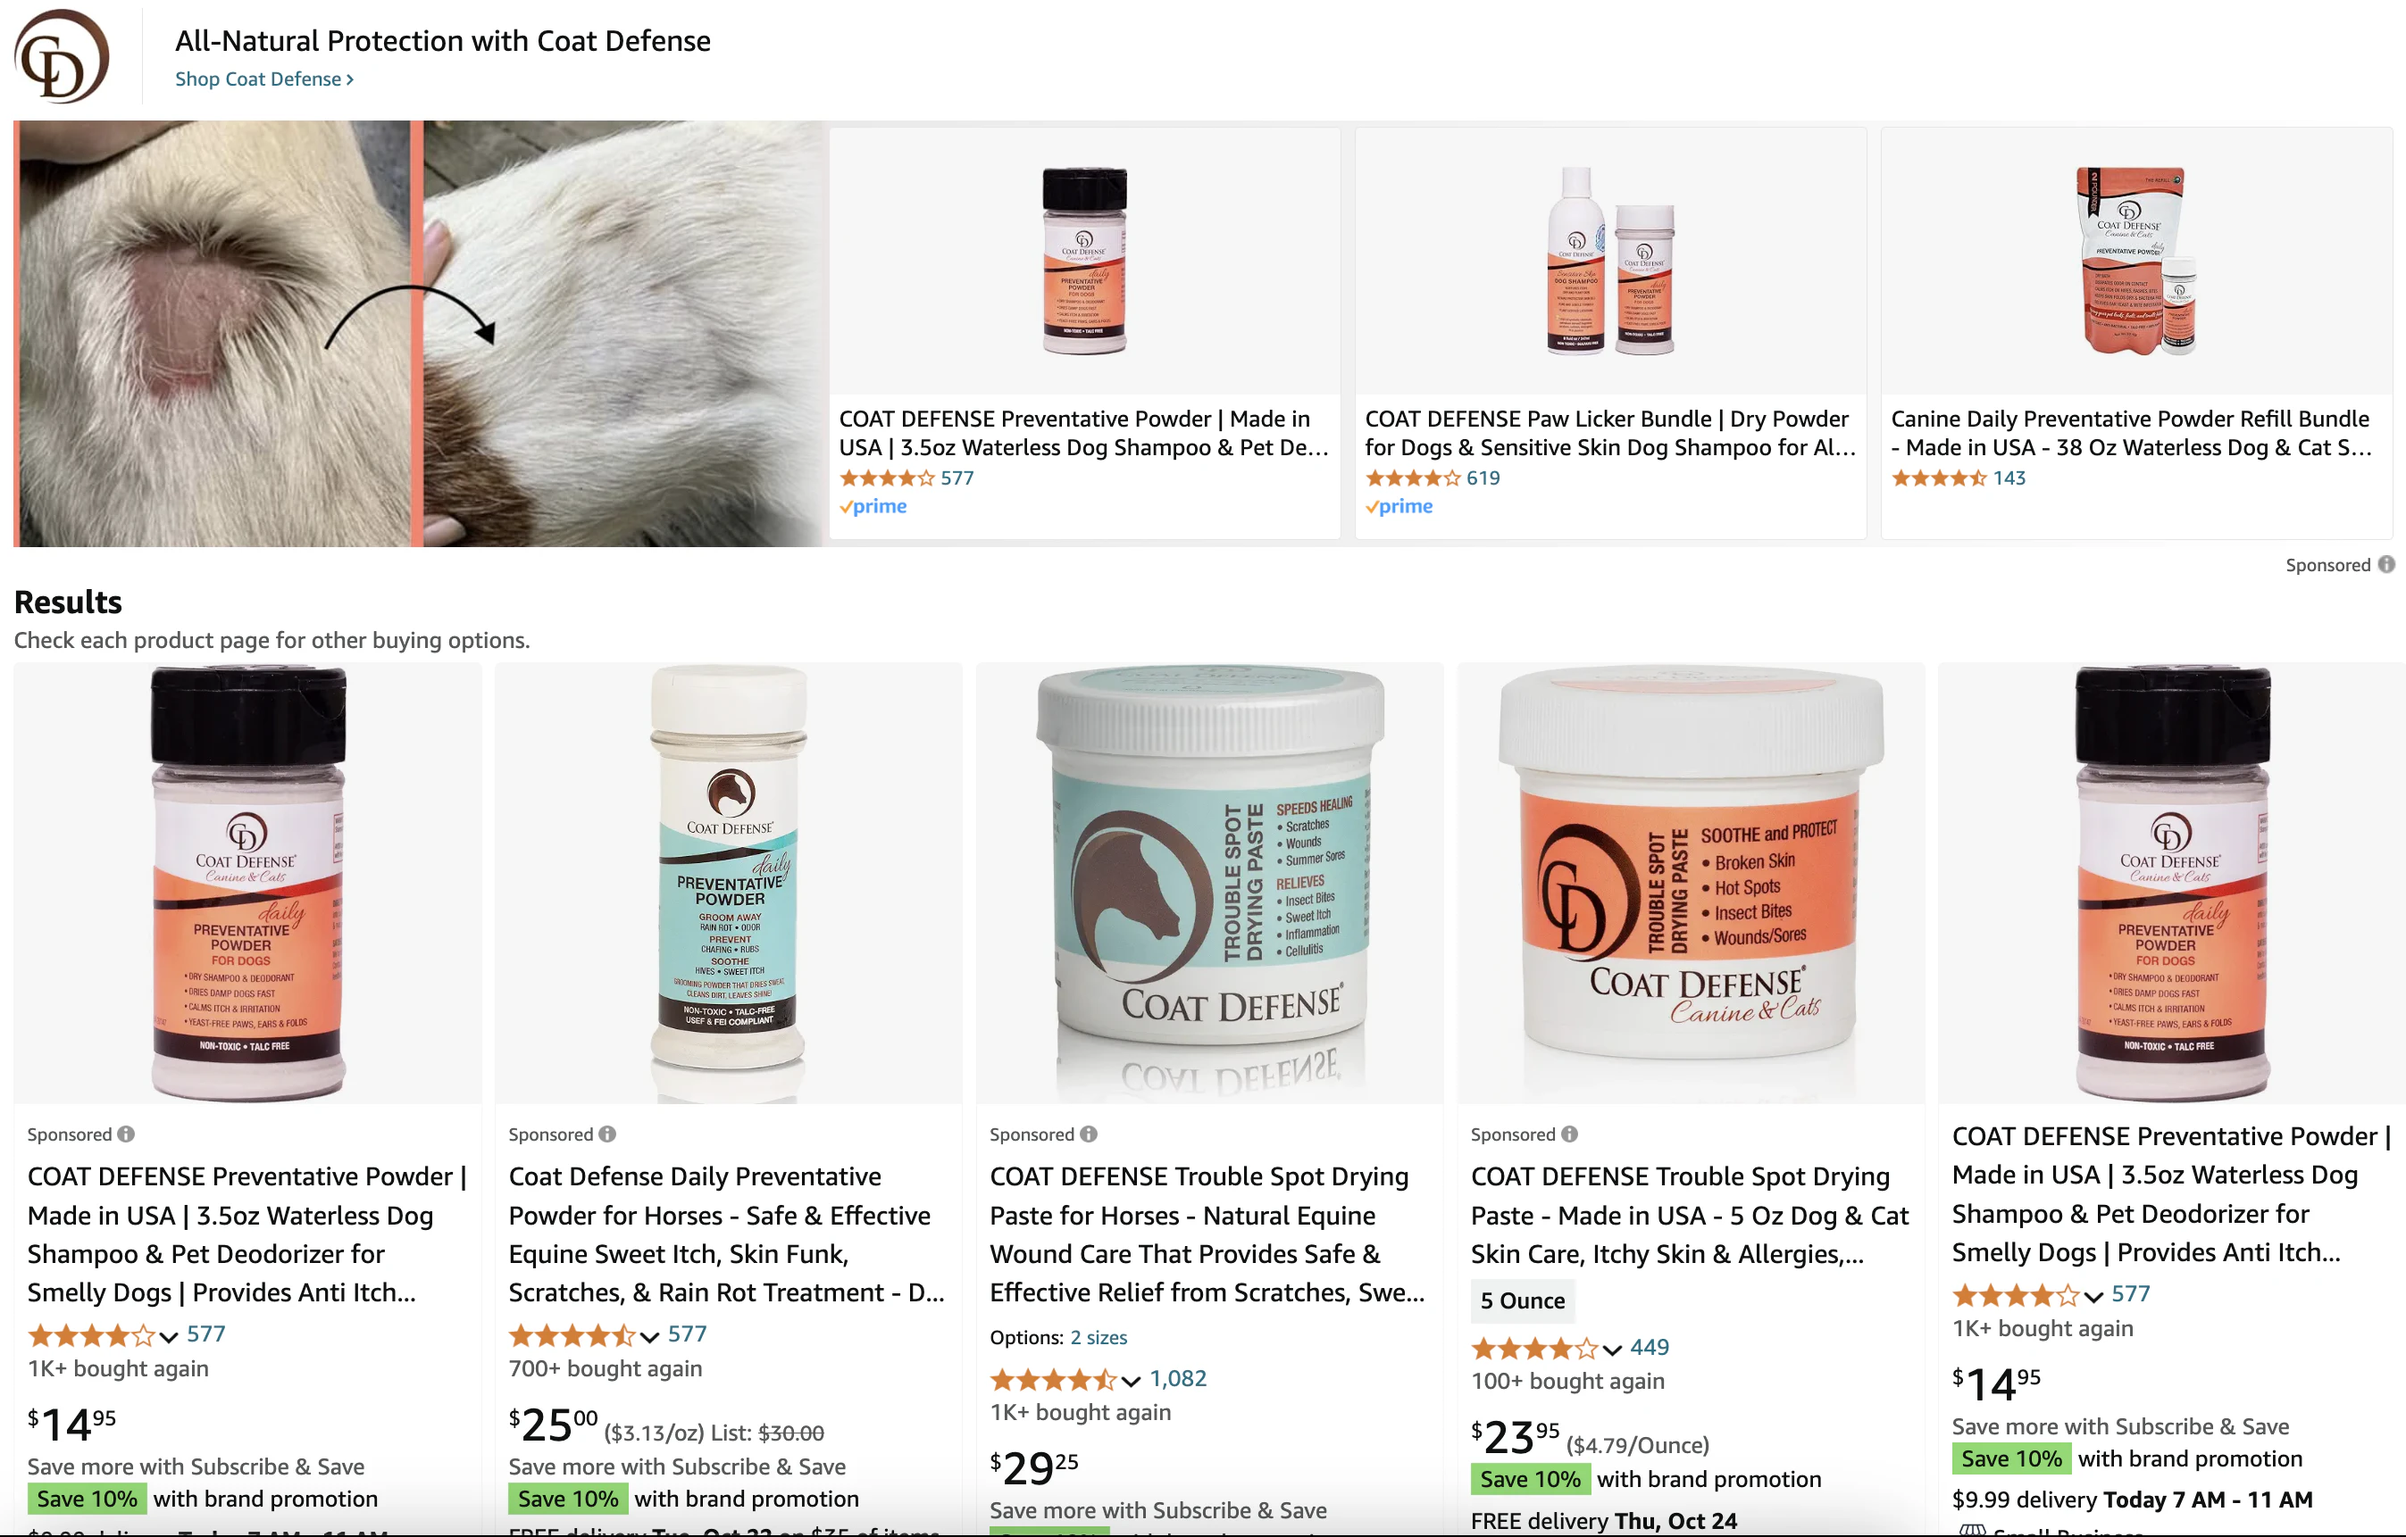Open Trouble Spot Drying Paste horse jar image
2406x1537 pixels.
pos(1209,883)
